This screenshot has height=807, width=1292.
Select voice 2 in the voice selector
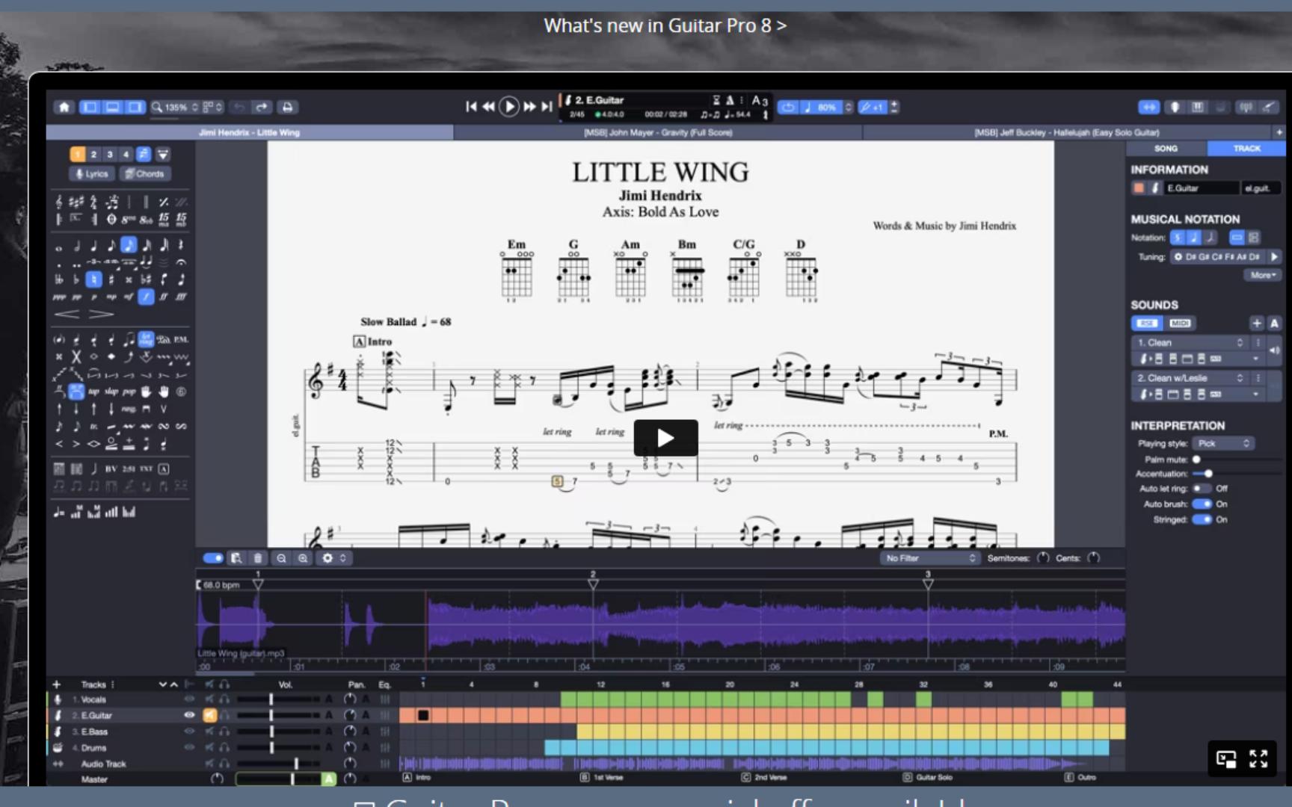coord(93,154)
